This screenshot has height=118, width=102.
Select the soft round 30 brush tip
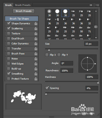[x=49, y=13]
